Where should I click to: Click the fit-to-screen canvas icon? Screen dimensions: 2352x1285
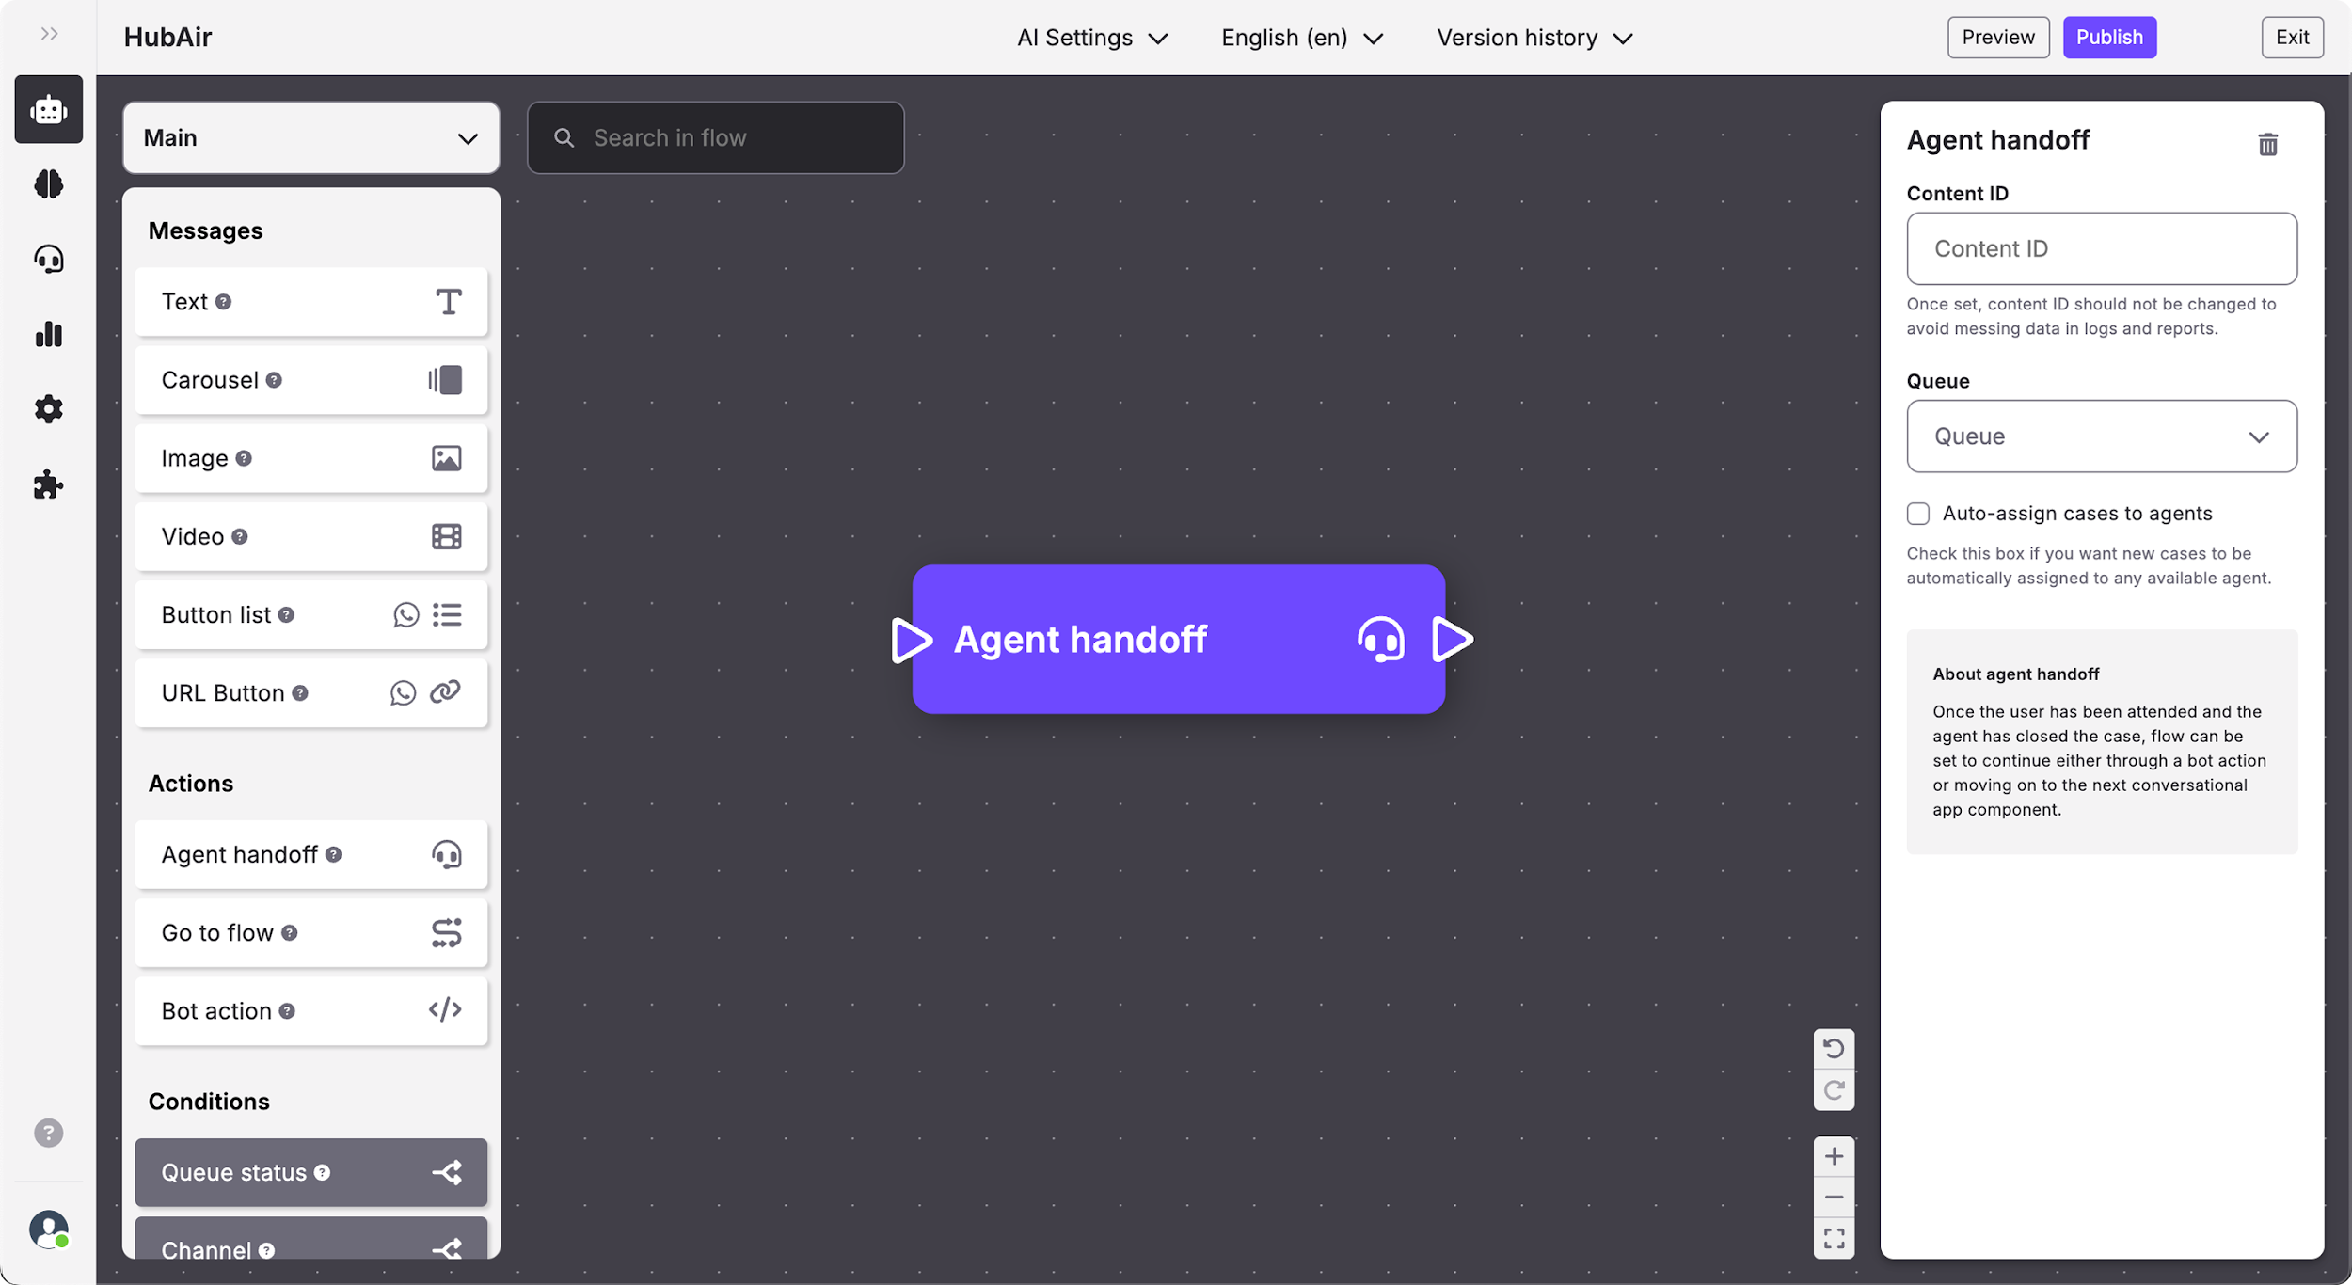tap(1833, 1238)
